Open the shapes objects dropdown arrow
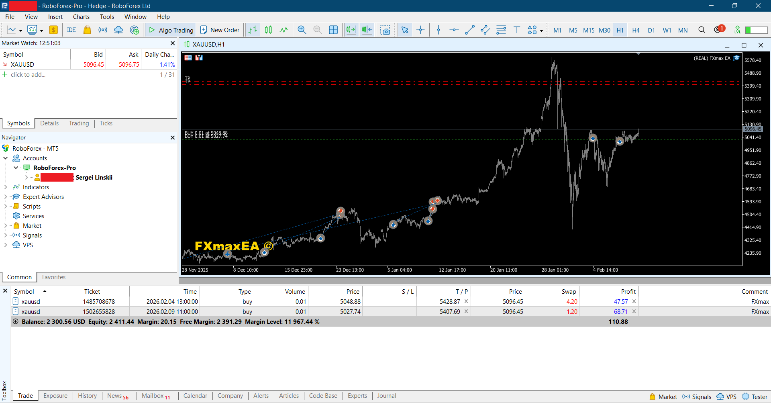 [x=541, y=31]
